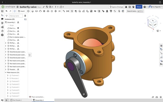Click the stopwatch icon in left sidebar
This screenshot has width=163, height=102.
2,31
